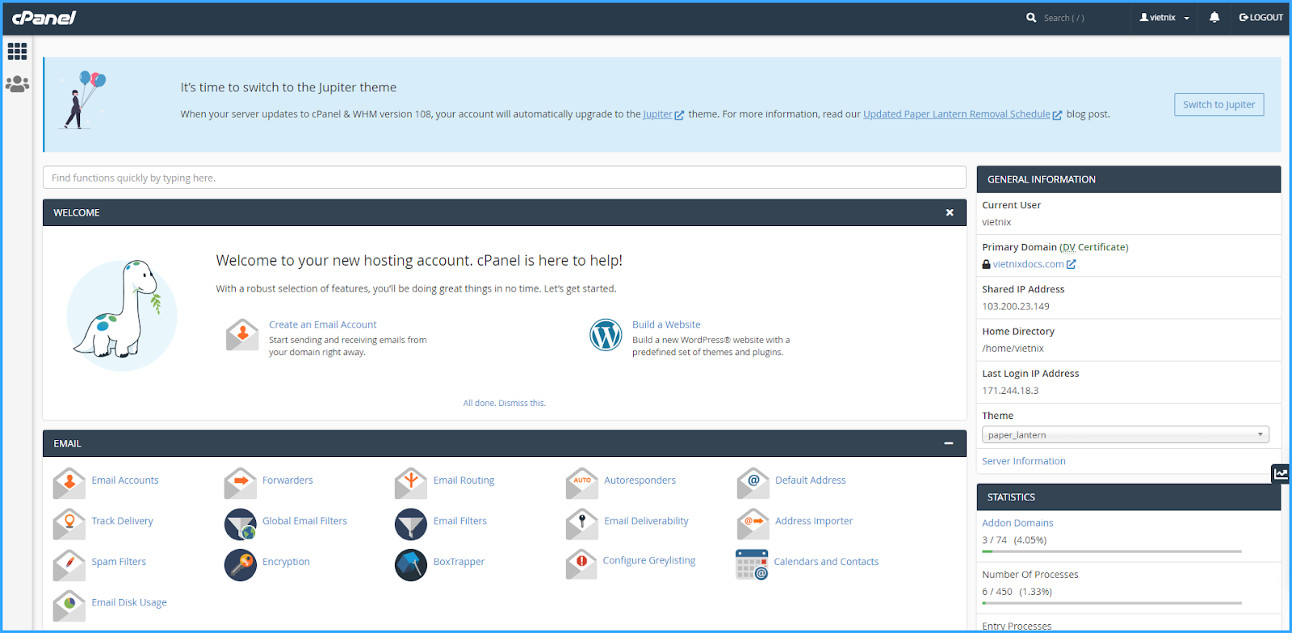Image resolution: width=1292 pixels, height=633 pixels.
Task: Open Updated Paper Lantern Removal Schedule link
Action: click(957, 114)
